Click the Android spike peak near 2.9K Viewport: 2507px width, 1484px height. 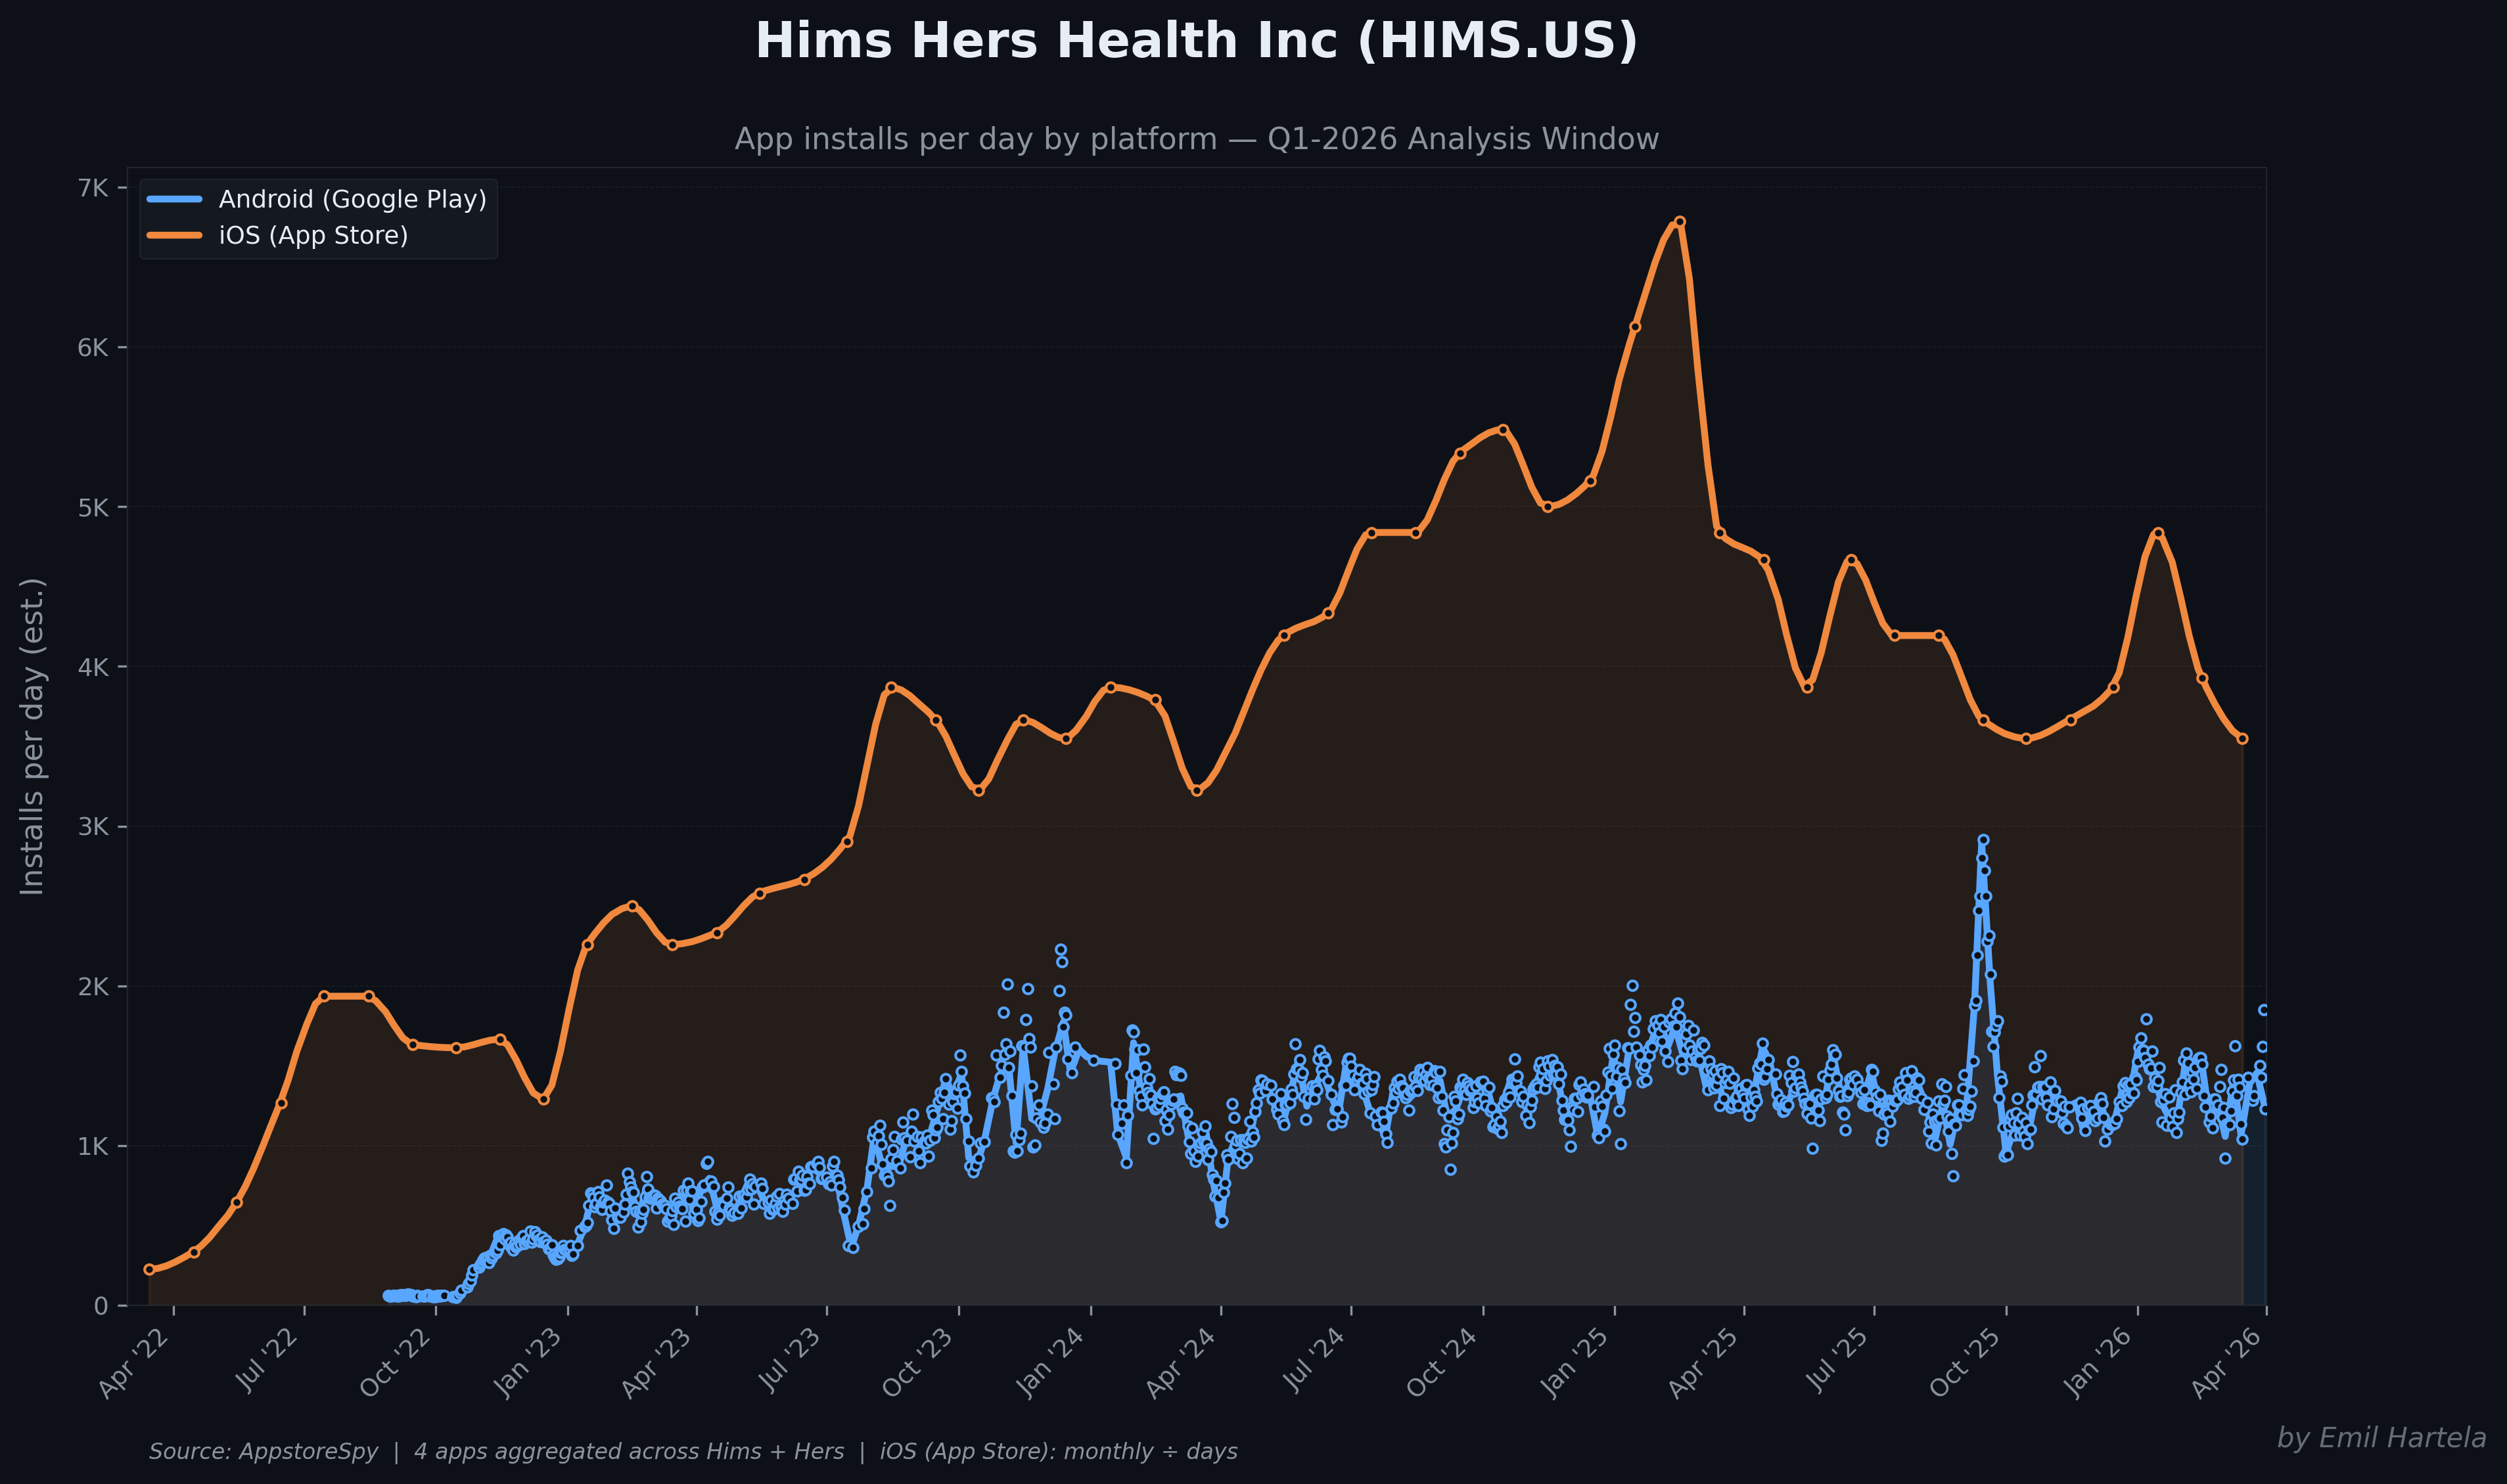click(1983, 841)
